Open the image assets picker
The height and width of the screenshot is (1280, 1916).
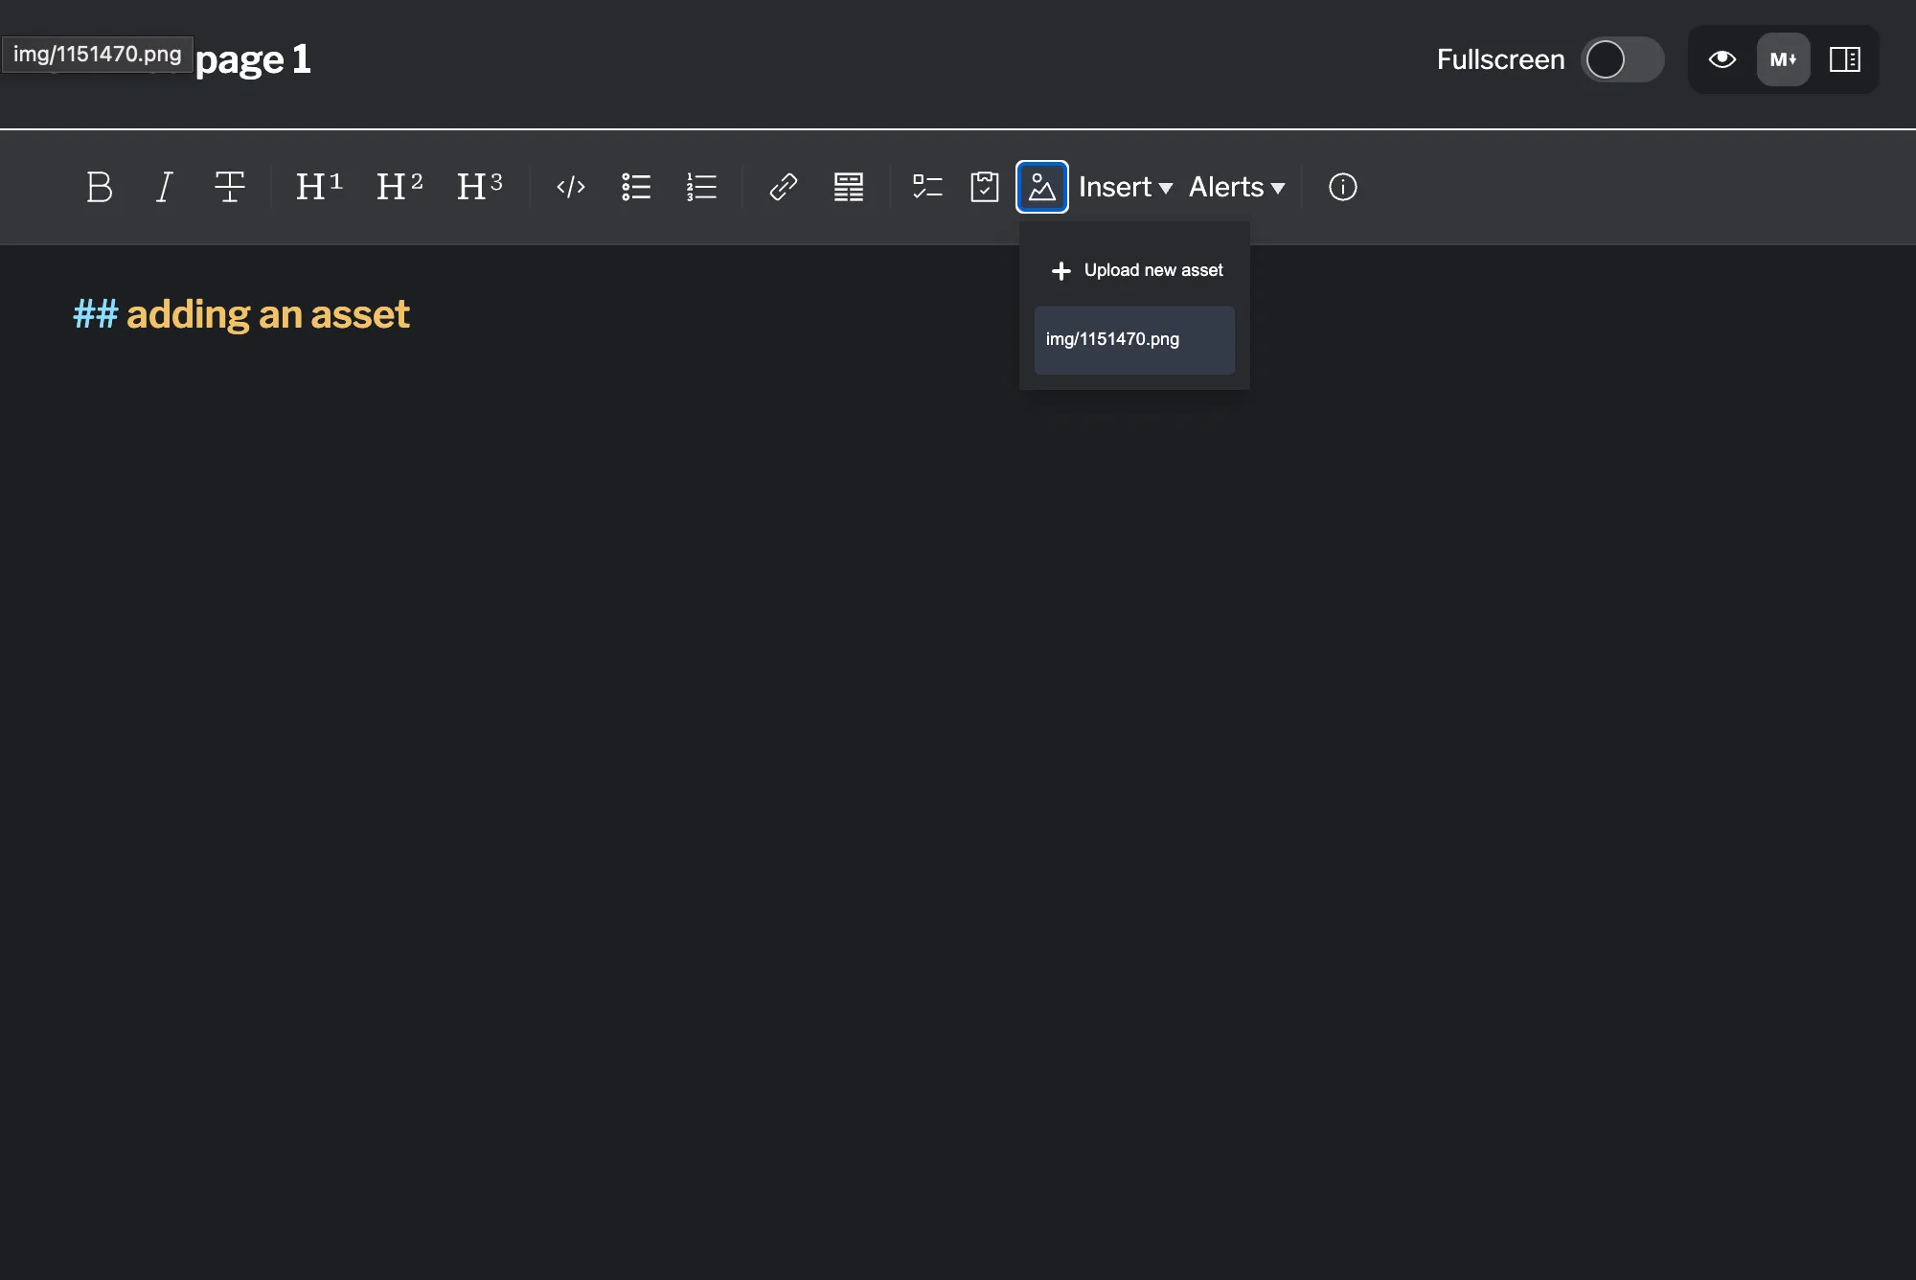pyautogui.click(x=1041, y=187)
